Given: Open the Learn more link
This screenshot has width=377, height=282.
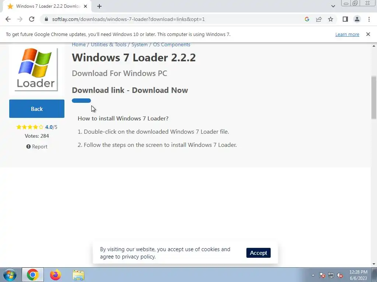Looking at the screenshot, I should click(347, 34).
